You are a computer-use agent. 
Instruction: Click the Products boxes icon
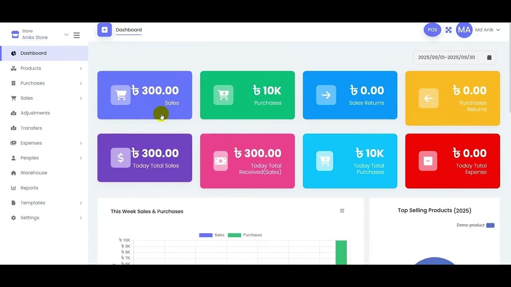pyautogui.click(x=14, y=68)
